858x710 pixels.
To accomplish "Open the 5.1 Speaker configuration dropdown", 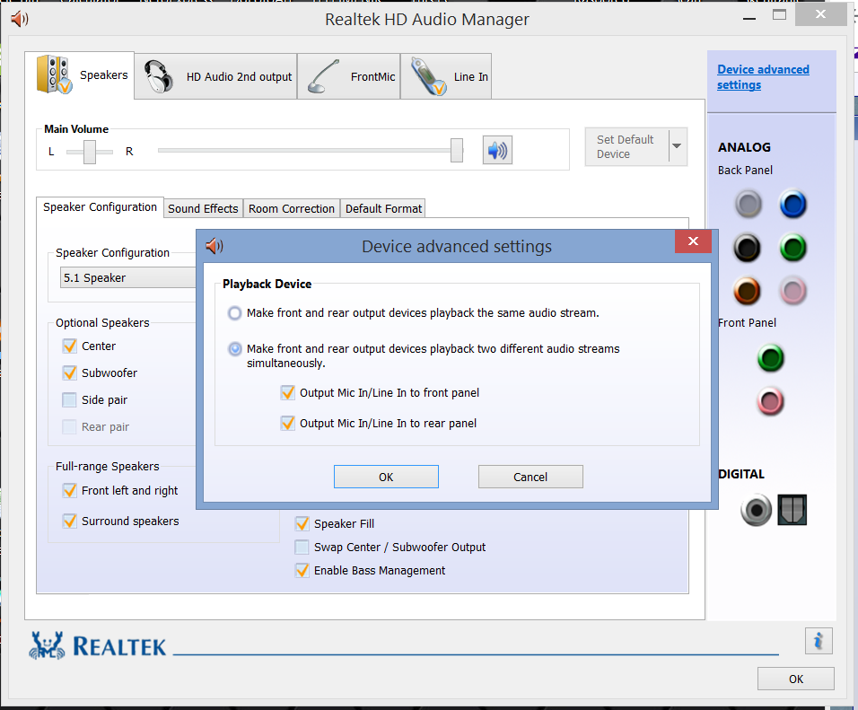I will coord(128,277).
